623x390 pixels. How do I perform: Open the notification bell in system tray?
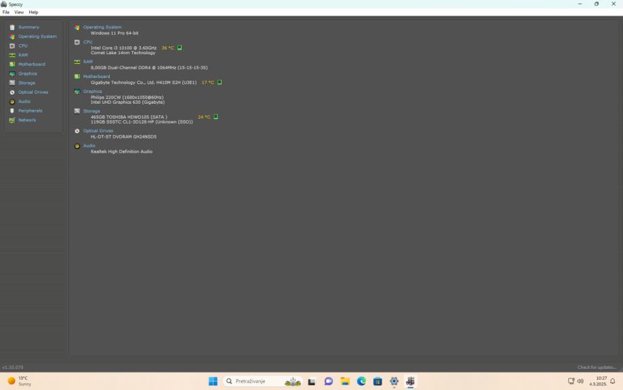pyautogui.click(x=613, y=381)
